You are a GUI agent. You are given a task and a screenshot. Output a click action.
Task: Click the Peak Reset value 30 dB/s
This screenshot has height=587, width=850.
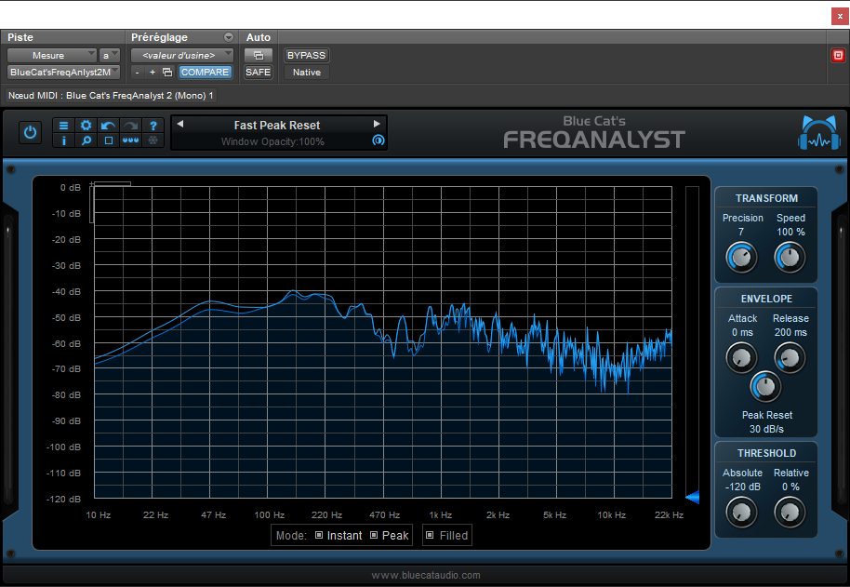[x=766, y=429]
